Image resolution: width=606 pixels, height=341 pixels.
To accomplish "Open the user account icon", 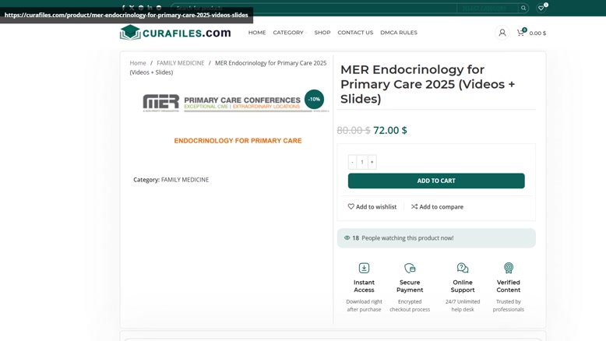I will coord(502,33).
